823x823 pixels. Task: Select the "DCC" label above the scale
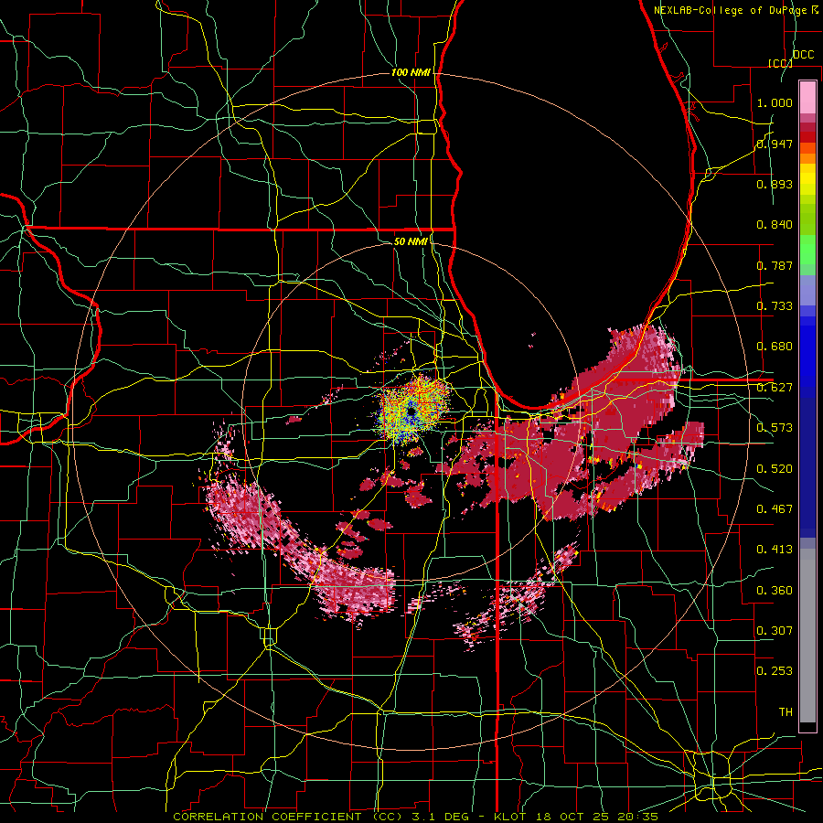click(803, 55)
